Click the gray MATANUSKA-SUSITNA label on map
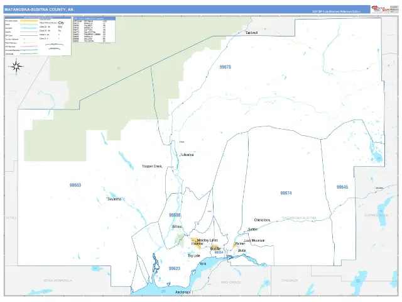This screenshot has width=402, height=302. [299, 218]
